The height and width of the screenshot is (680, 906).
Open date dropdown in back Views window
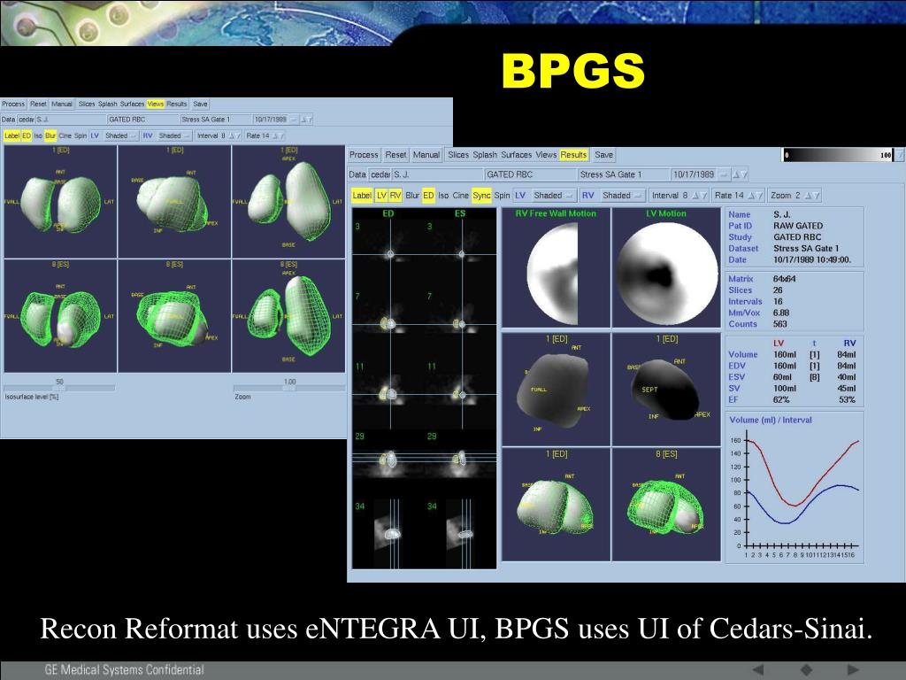click(295, 120)
